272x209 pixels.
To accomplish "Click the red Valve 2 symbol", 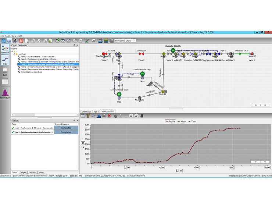I will click(x=141, y=54).
